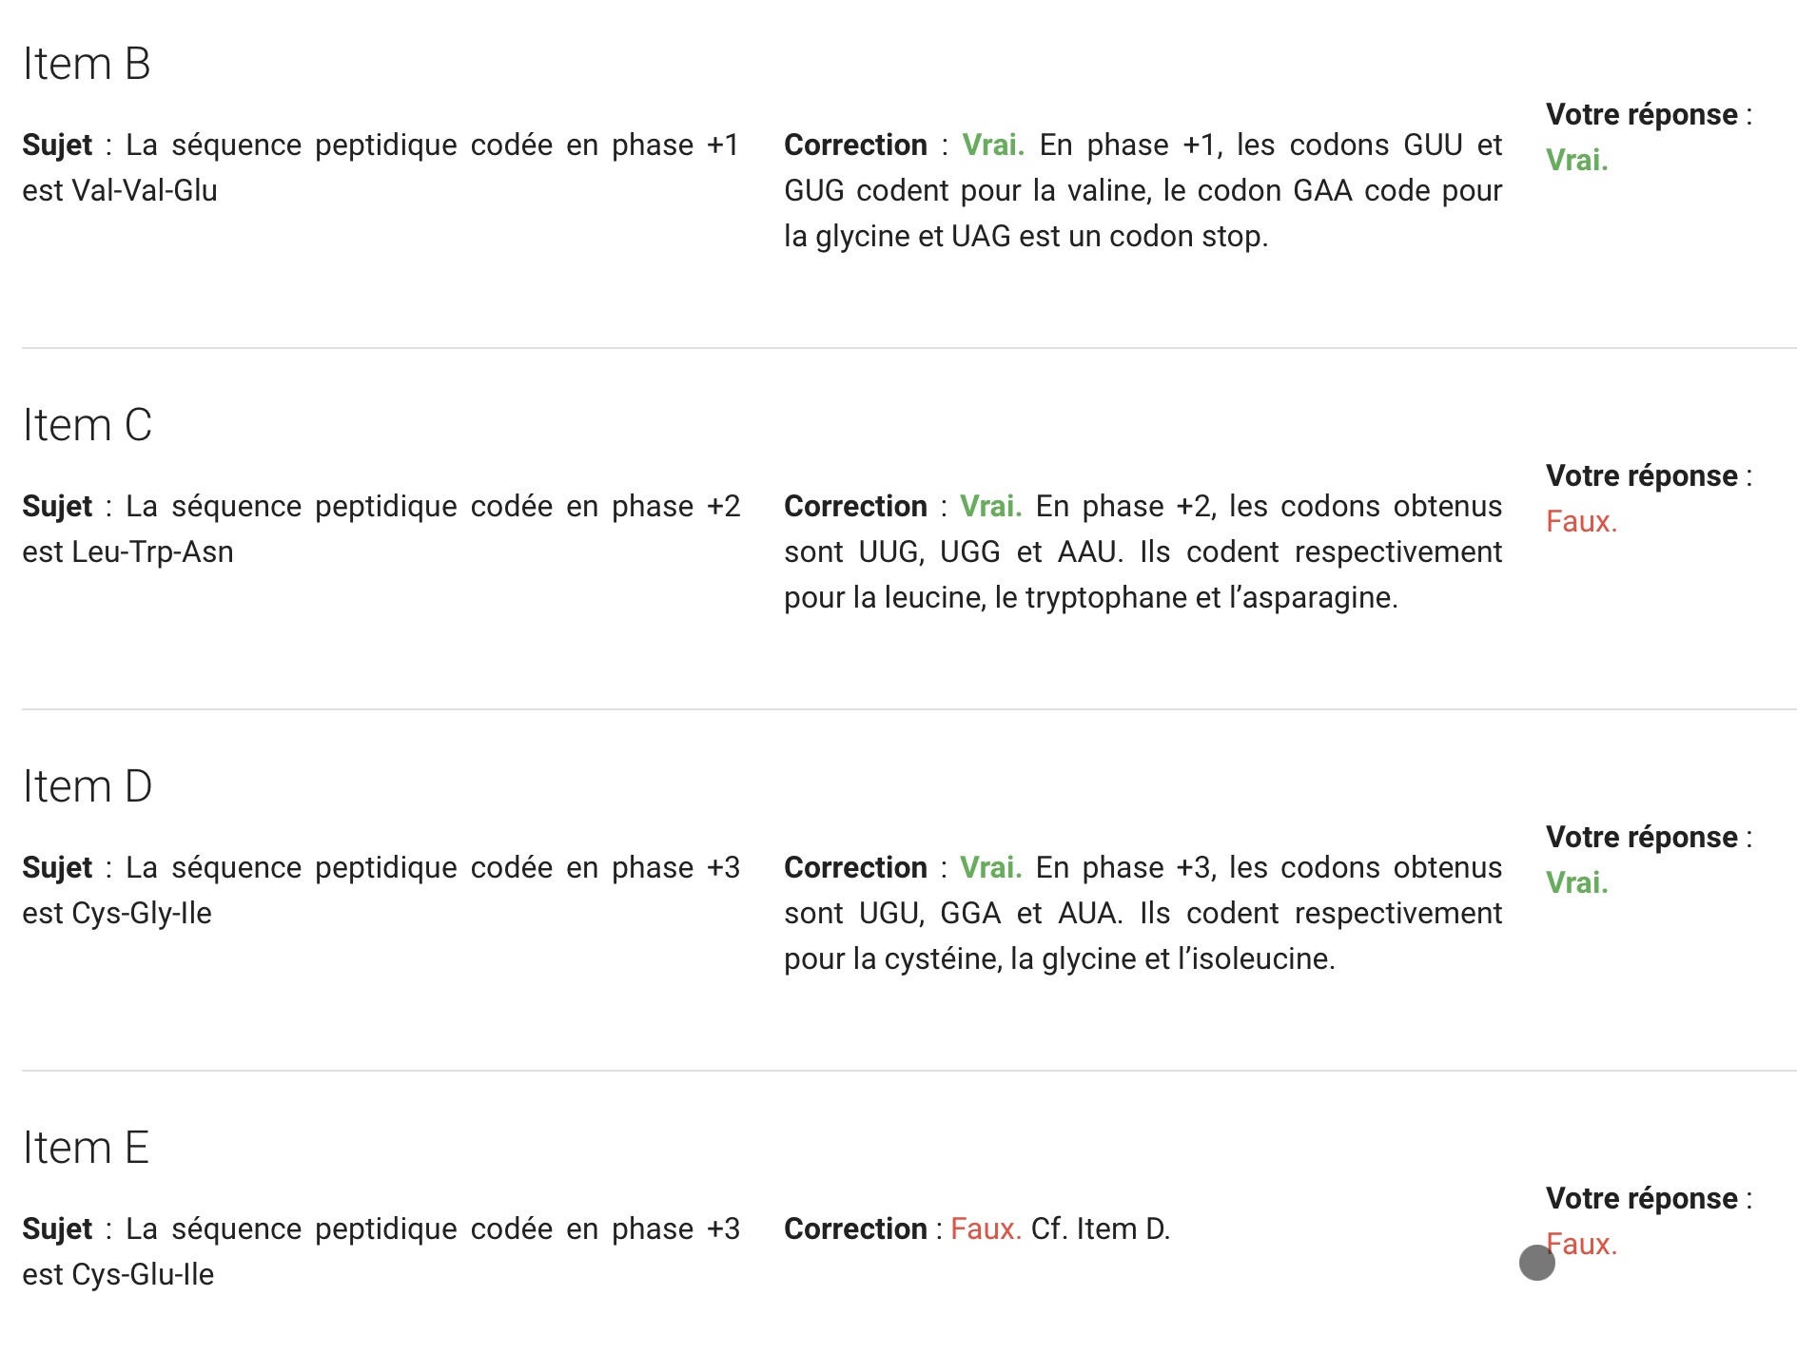This screenshot has height=1354, width=1797.
Task: Click the Cys-Glu-Ile subject text
Action: click(x=143, y=1274)
